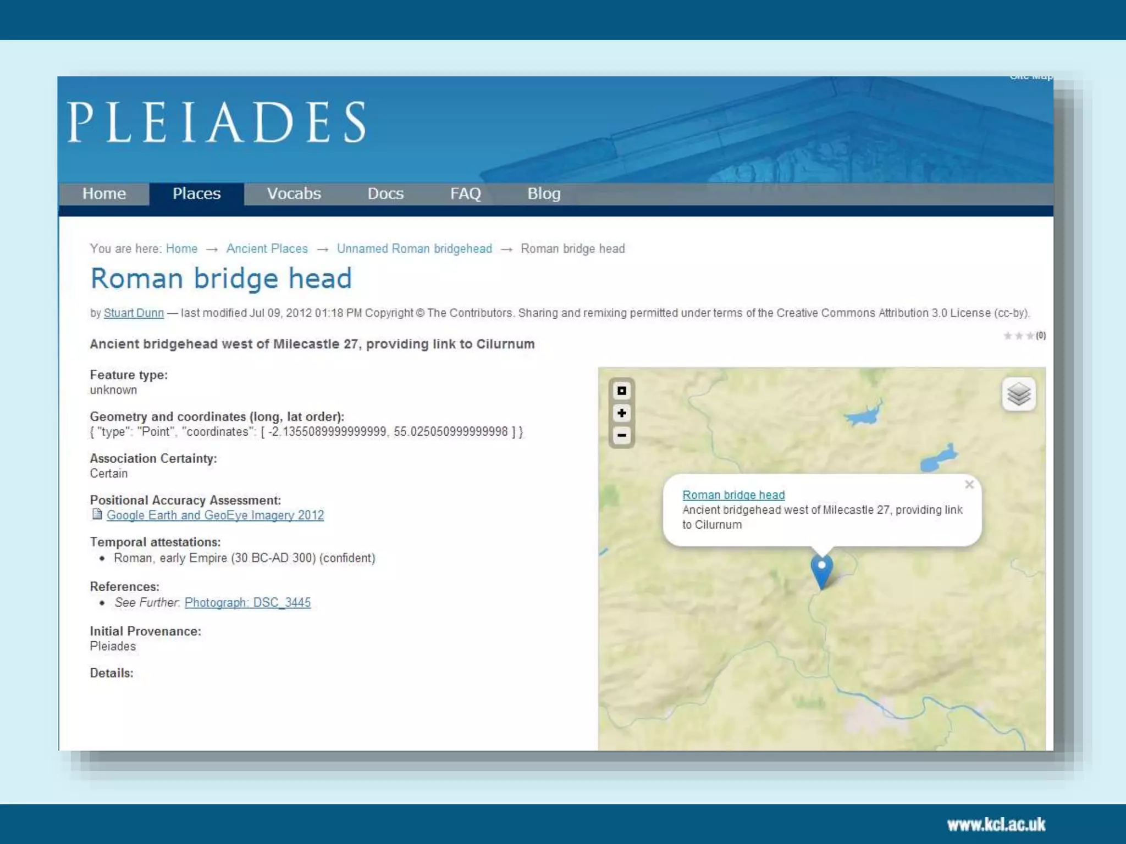Go to the FAQ tab
Viewport: 1126px width, 844px height.
(x=465, y=193)
